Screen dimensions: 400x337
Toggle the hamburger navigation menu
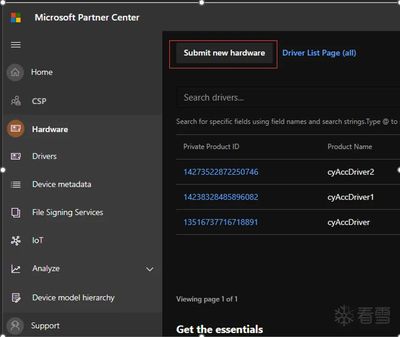click(x=16, y=45)
